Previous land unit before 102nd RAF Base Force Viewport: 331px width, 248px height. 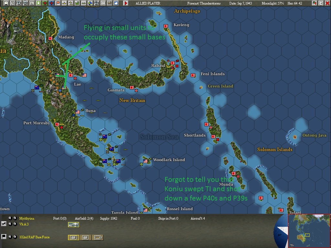[x=10, y=237]
